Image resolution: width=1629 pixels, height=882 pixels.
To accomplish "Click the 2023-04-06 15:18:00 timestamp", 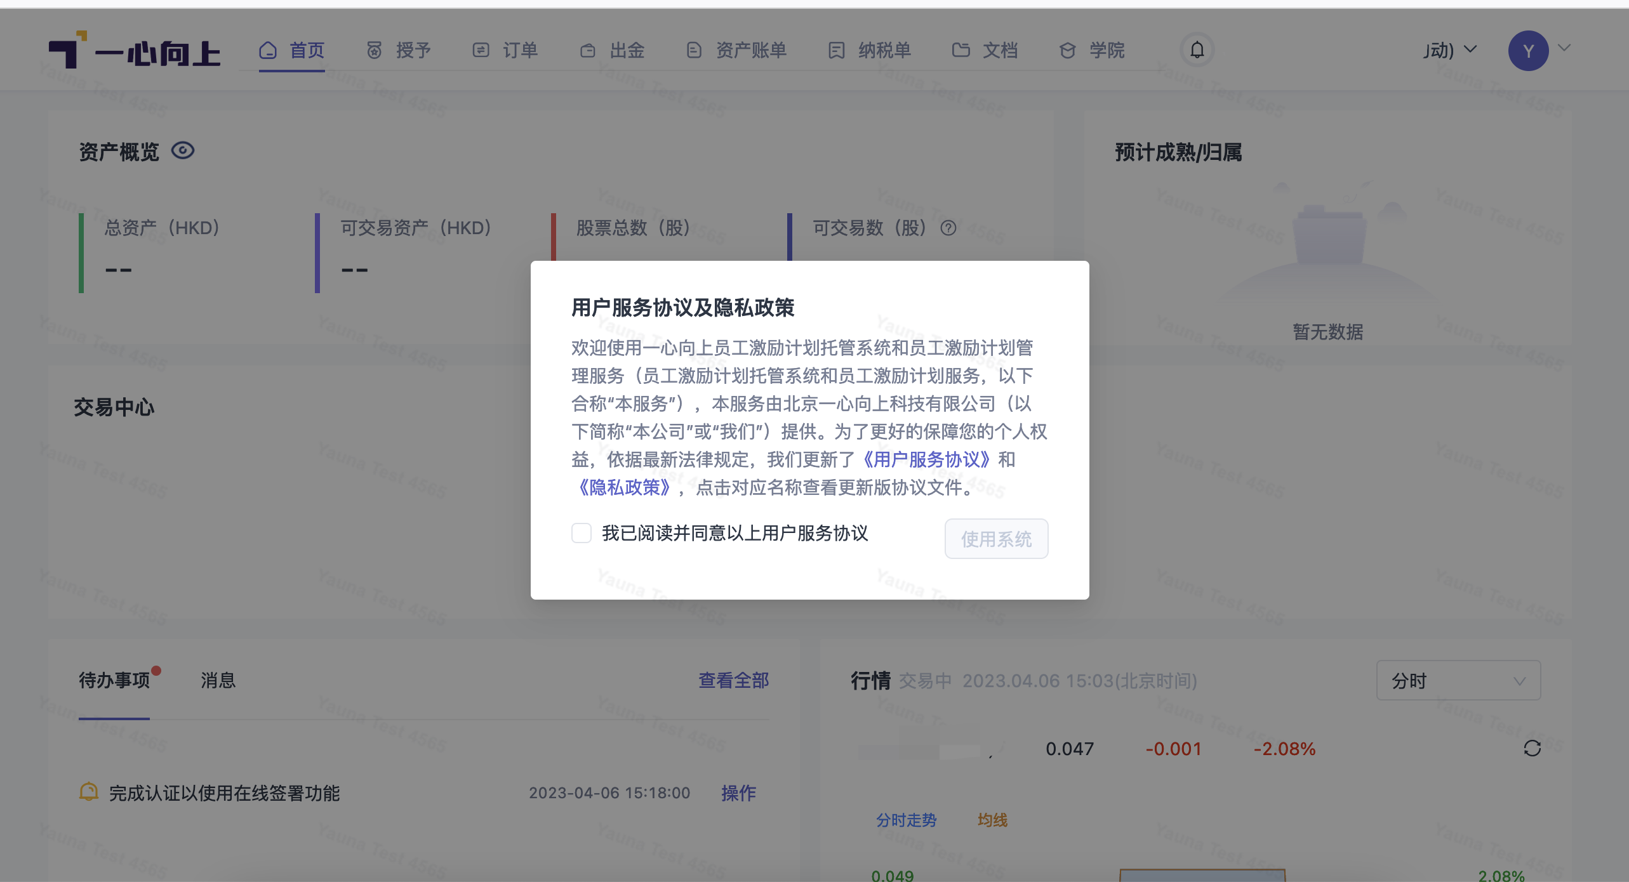I will click(609, 793).
